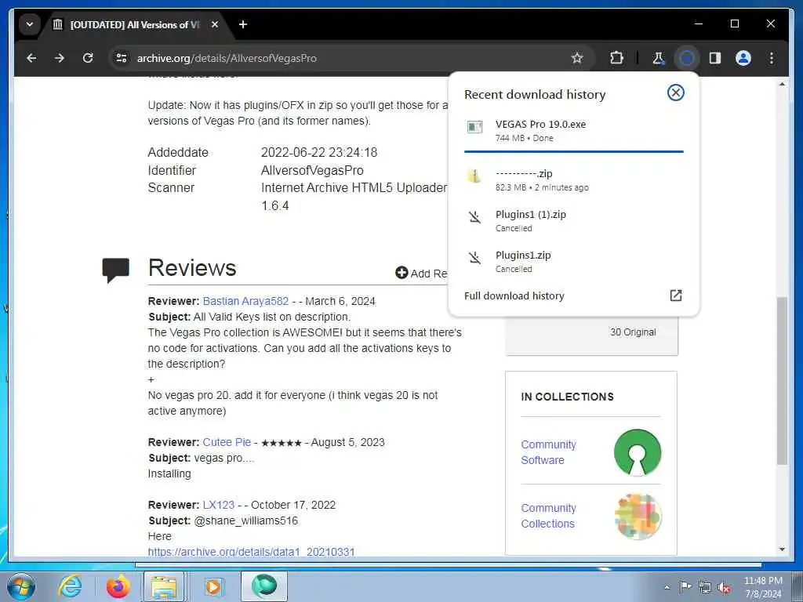This screenshot has width=803, height=602.
Task: Select Plugins1 (1).zip cancelled download
Action: click(x=573, y=220)
